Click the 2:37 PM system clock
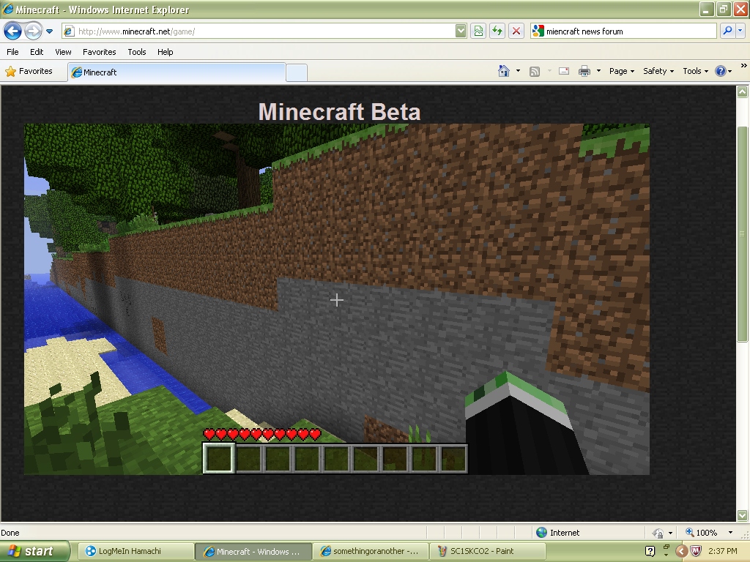750x562 pixels. [x=722, y=552]
